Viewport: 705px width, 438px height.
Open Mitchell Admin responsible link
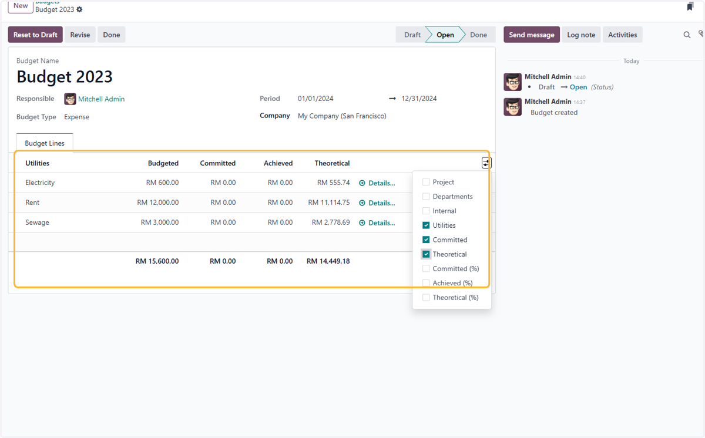point(102,99)
